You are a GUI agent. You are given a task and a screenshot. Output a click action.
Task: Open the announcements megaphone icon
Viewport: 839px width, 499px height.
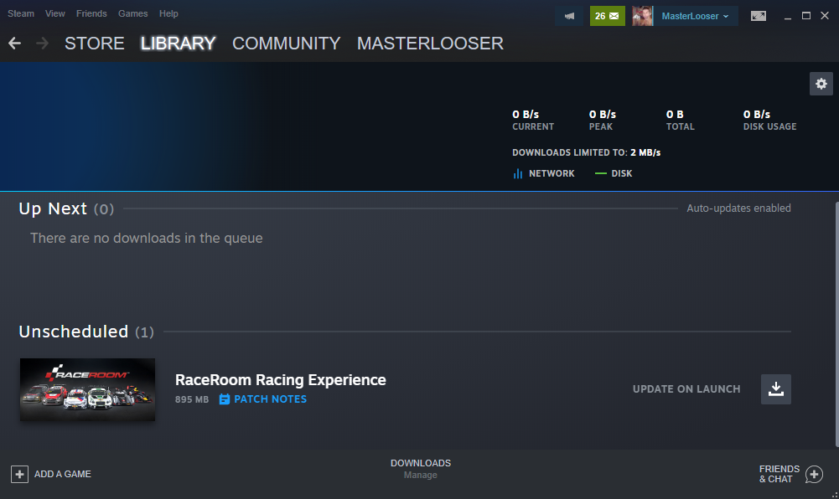pos(569,16)
